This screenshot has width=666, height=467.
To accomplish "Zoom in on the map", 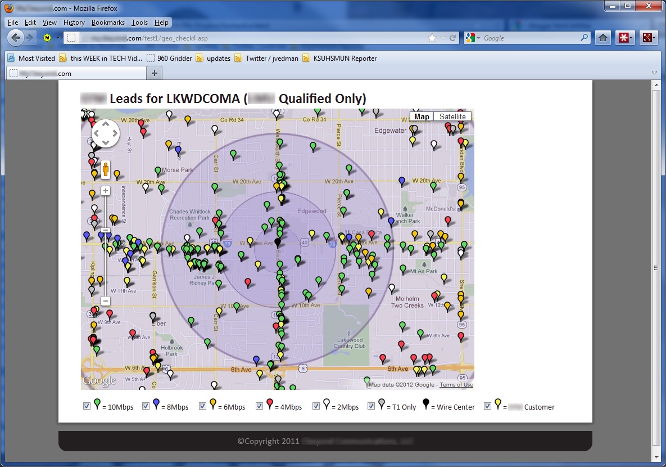I will (x=106, y=191).
